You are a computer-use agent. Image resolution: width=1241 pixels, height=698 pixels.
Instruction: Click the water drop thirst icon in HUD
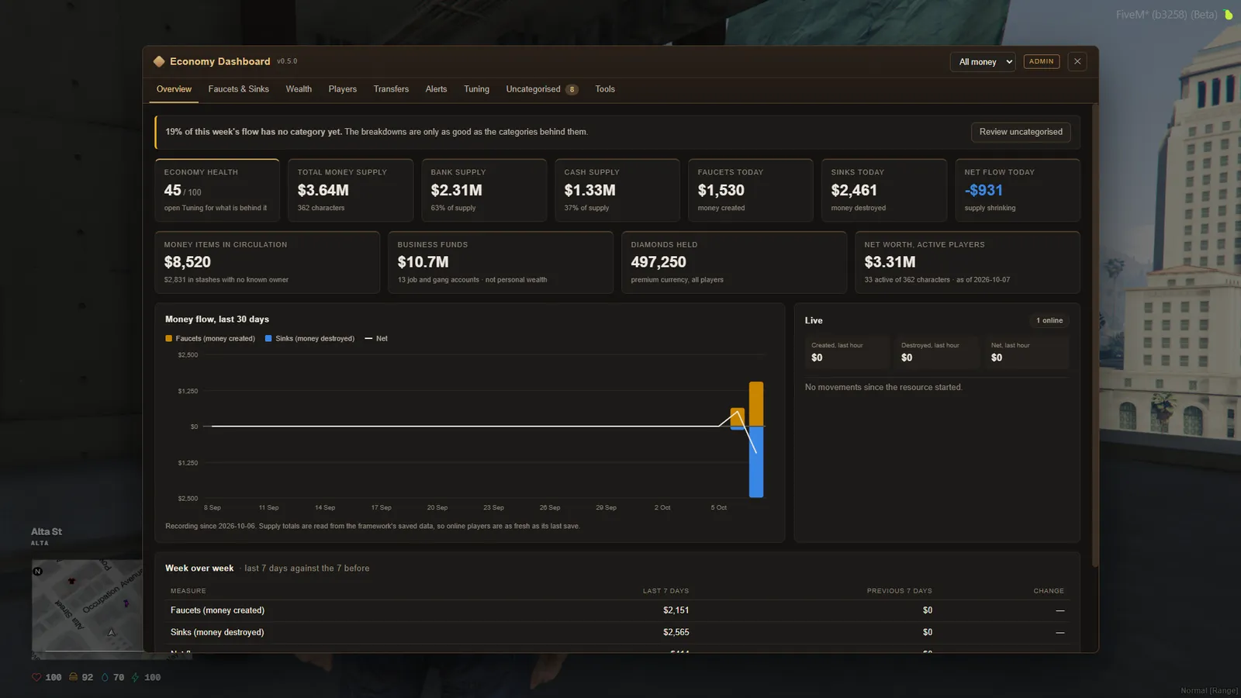(105, 677)
